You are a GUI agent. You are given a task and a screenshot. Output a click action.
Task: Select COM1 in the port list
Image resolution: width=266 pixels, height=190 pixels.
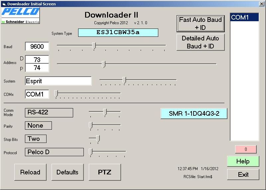[x=244, y=18]
